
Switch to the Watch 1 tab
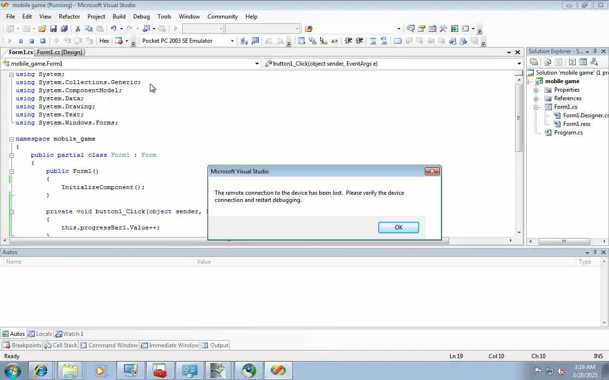[x=69, y=334]
